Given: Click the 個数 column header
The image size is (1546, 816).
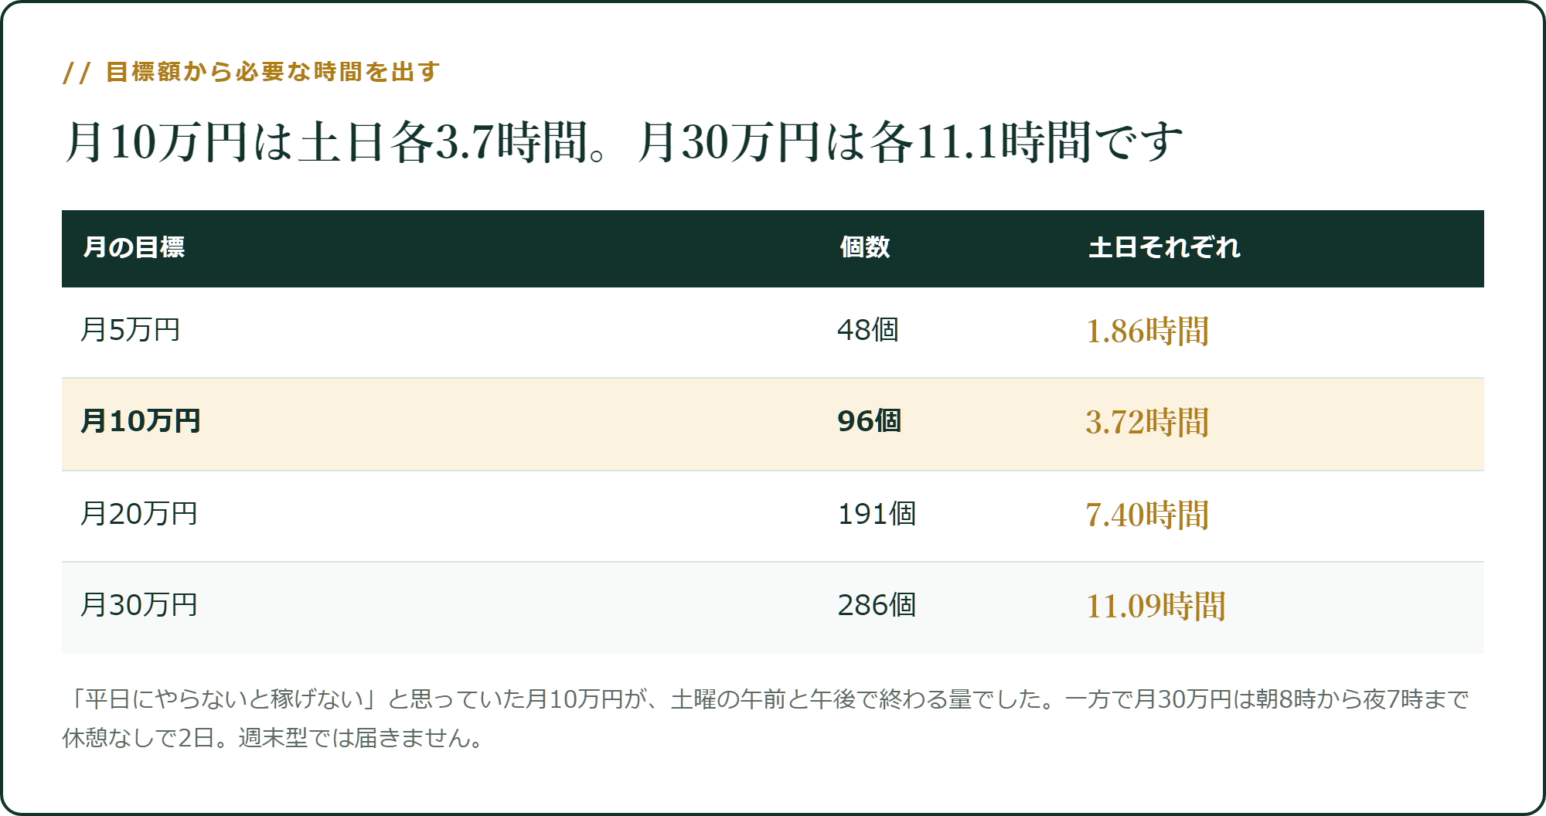Looking at the screenshot, I should (x=865, y=247).
